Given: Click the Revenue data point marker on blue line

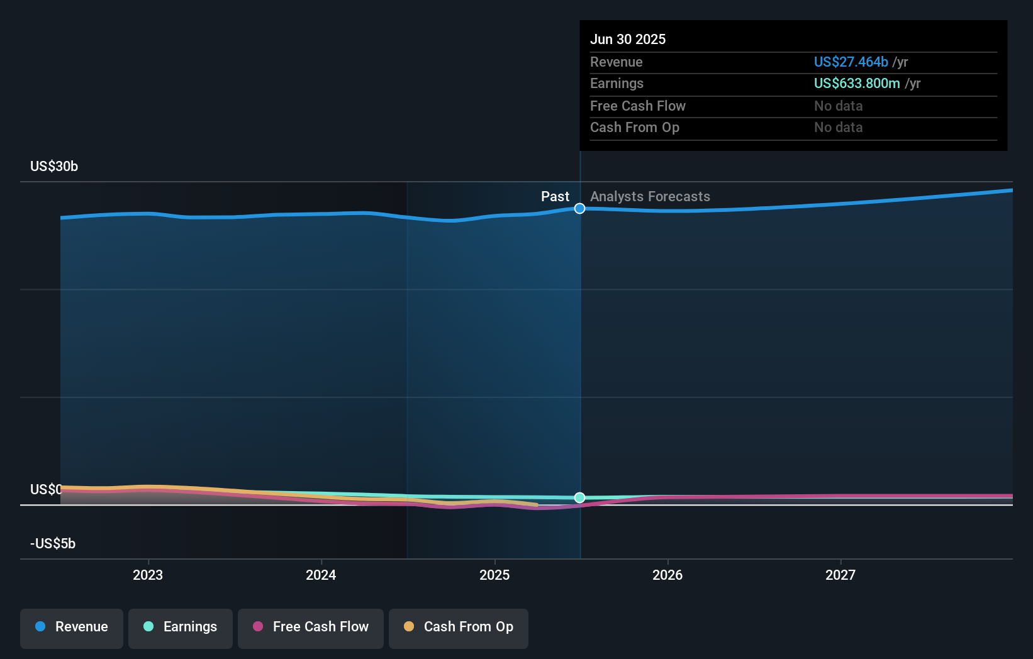Looking at the screenshot, I should [579, 208].
